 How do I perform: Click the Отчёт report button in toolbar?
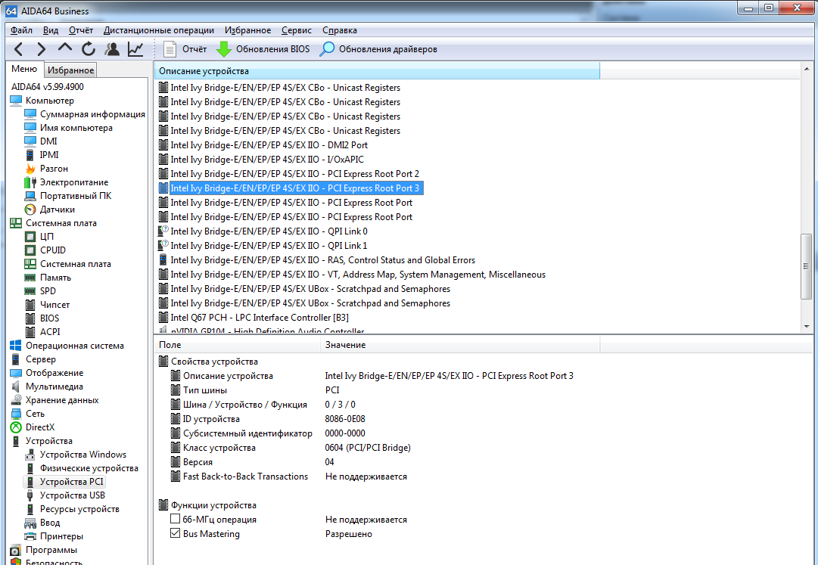point(185,49)
